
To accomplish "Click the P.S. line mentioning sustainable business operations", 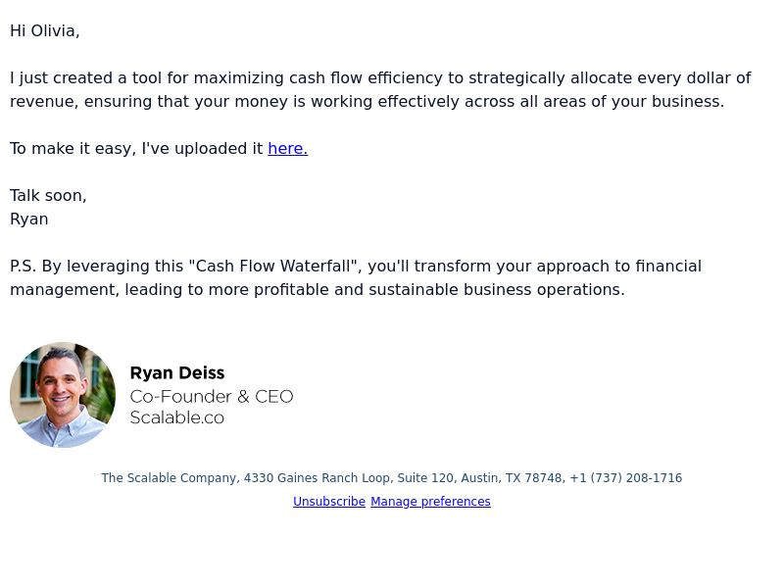I will click(x=356, y=277).
